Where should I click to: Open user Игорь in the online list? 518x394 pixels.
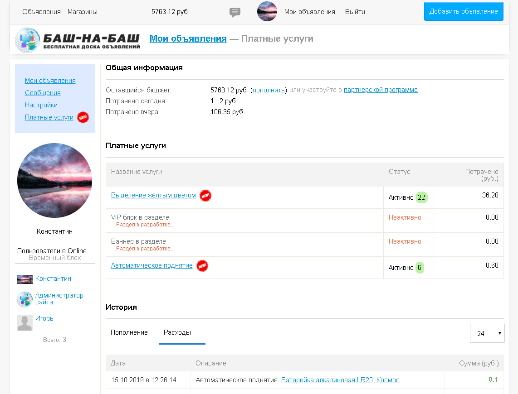tap(44, 318)
